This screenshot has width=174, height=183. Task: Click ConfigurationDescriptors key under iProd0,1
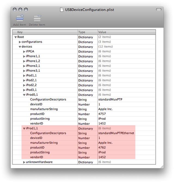tap(48, 100)
